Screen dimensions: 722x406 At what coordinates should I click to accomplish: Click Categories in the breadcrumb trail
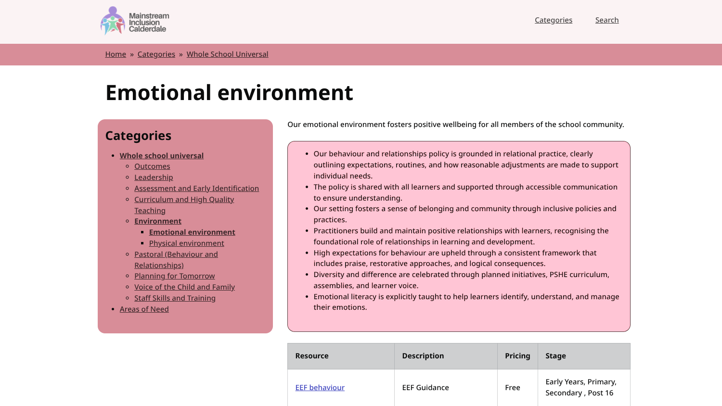156,54
